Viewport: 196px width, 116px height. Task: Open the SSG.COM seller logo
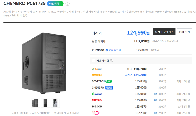(97, 107)
